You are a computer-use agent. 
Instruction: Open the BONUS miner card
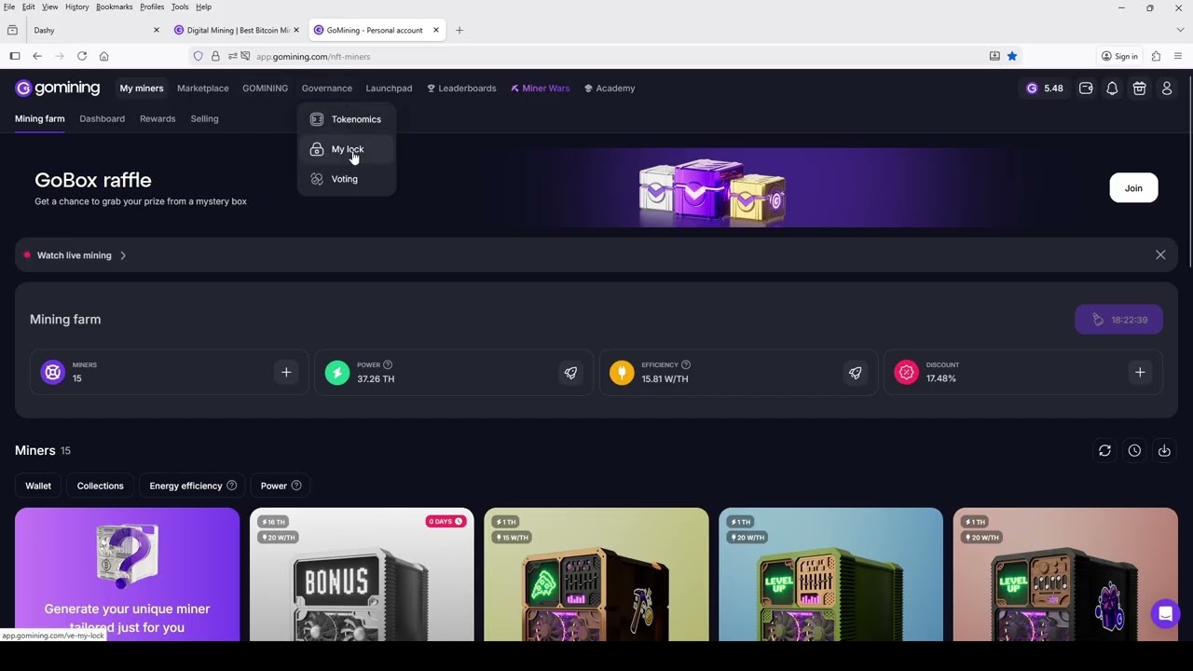[x=362, y=575]
